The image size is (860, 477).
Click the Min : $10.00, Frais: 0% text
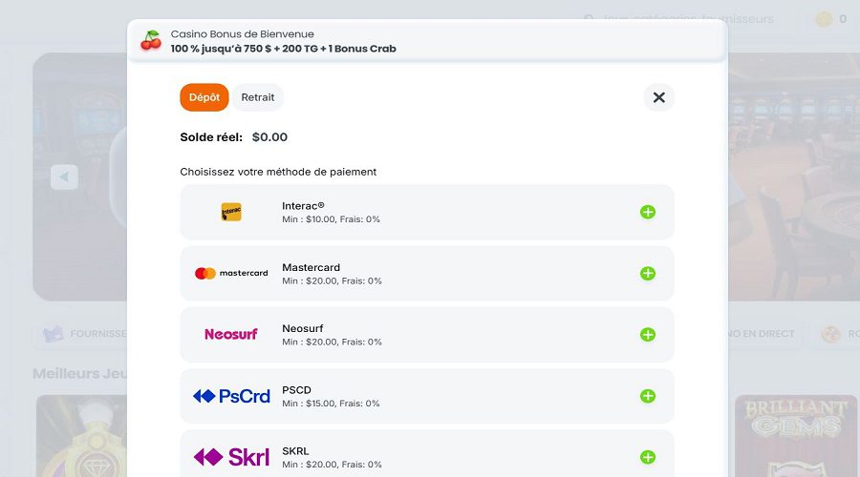pos(331,219)
